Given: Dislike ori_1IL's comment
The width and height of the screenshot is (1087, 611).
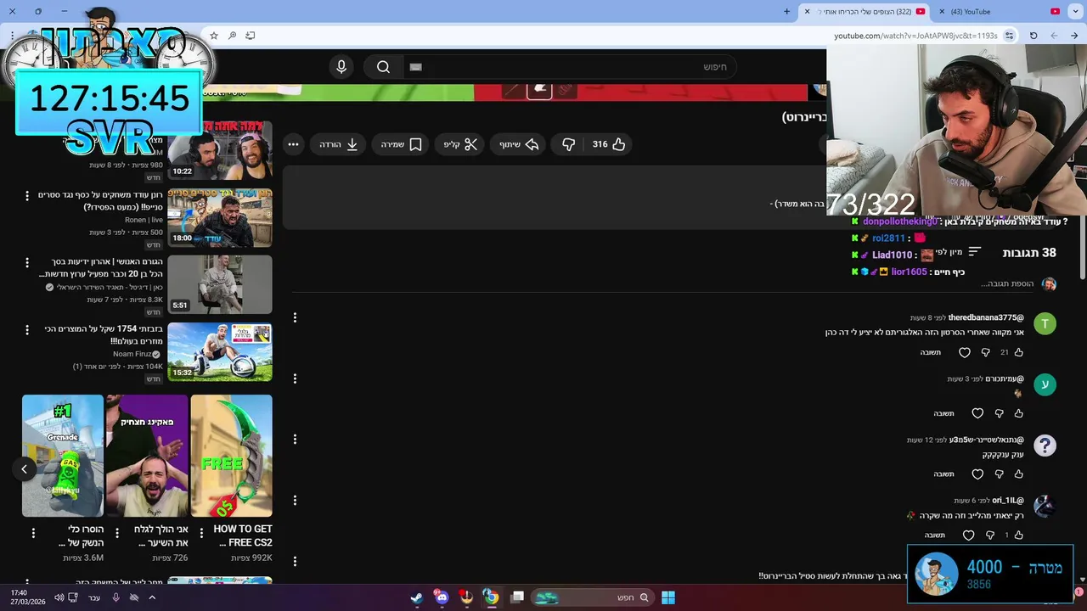Looking at the screenshot, I should point(990,535).
